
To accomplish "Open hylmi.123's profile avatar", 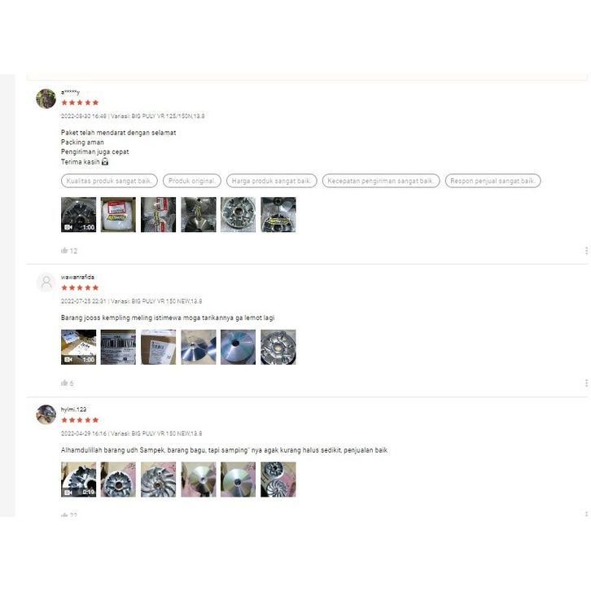I will coord(46,414).
